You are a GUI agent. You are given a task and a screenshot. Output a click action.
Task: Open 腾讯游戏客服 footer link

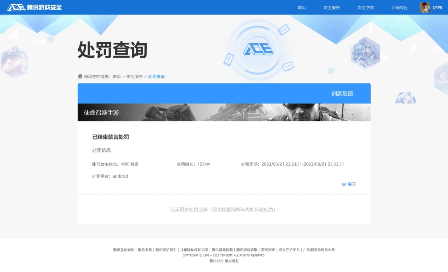pos(247,250)
